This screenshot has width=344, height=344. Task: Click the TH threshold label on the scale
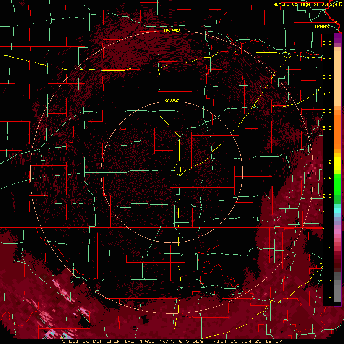click(328, 298)
